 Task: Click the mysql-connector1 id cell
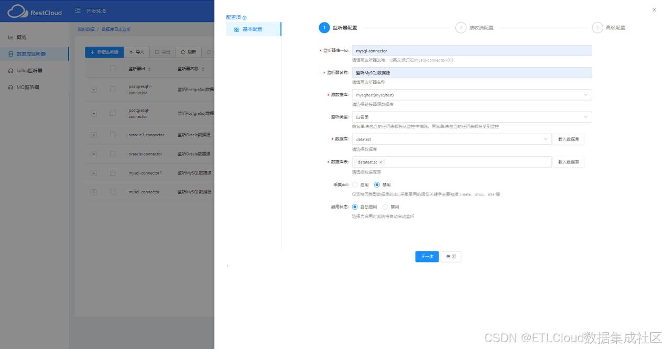145,173
